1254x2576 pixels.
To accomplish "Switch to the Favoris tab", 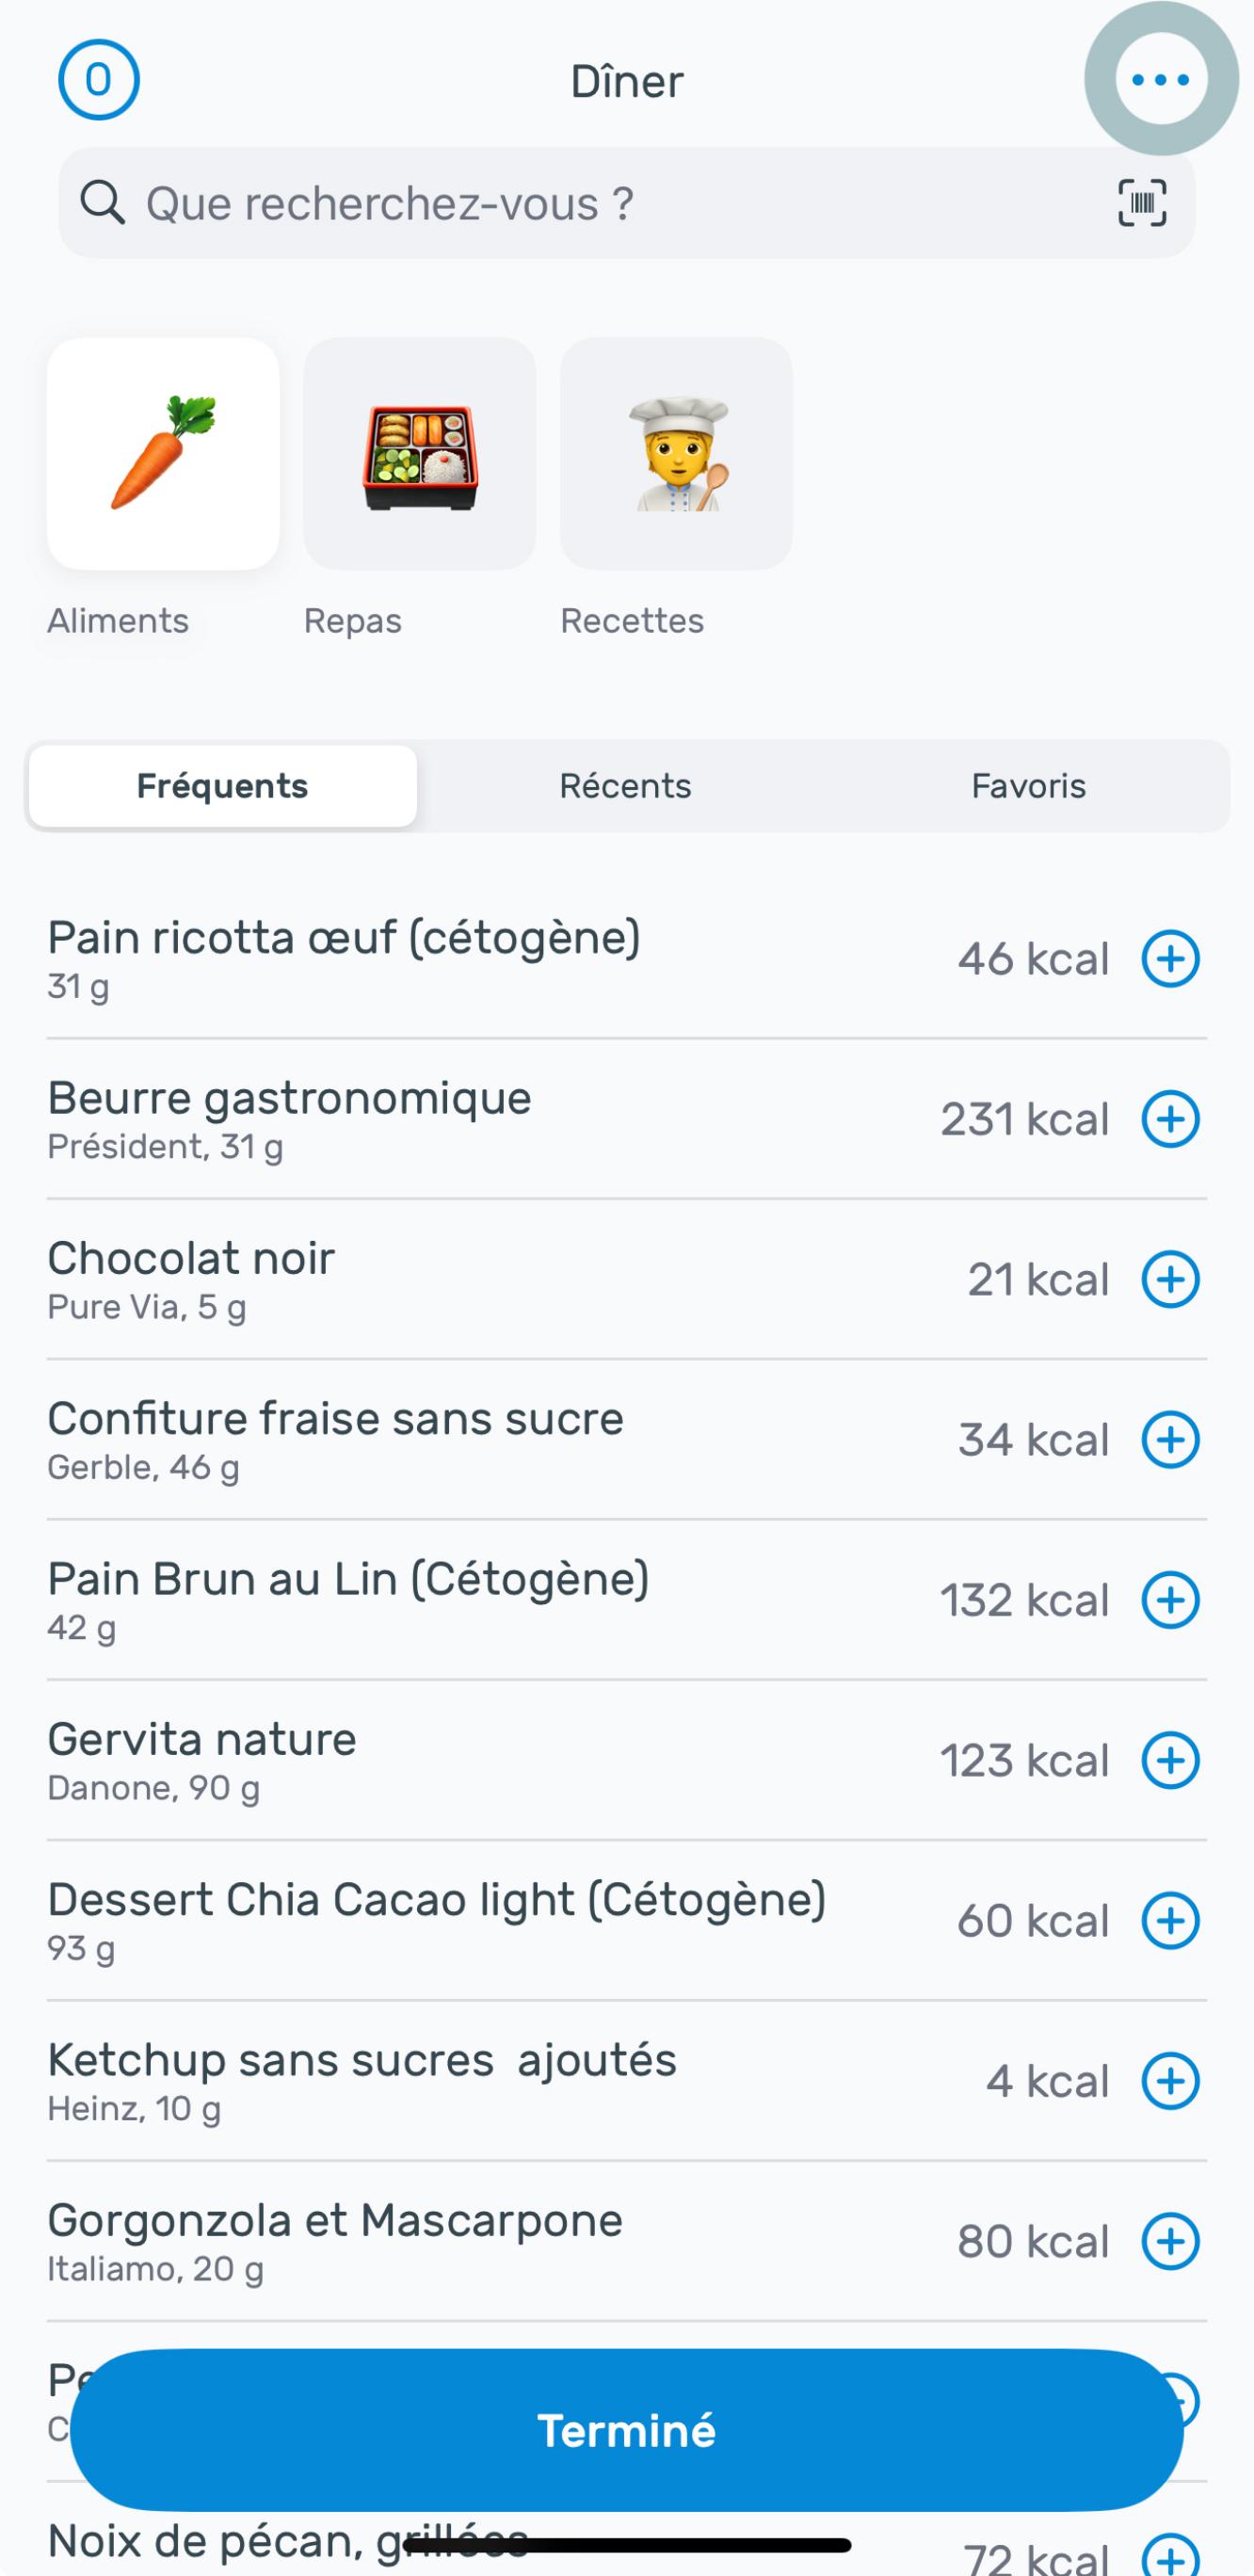I will point(1028,786).
